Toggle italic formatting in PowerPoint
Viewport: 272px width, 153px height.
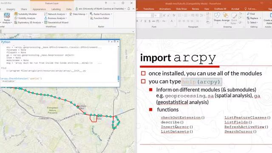click(x=141, y=21)
